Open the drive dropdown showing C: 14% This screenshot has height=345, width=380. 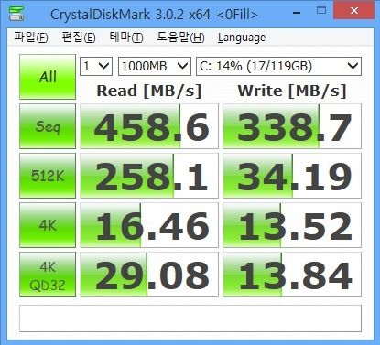[278, 66]
